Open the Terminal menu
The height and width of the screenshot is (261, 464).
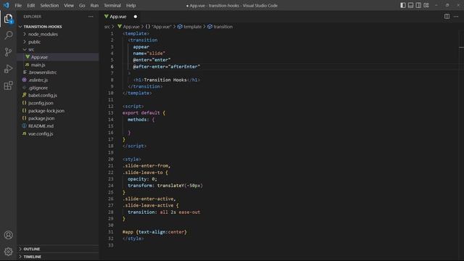pyautogui.click(x=112, y=5)
